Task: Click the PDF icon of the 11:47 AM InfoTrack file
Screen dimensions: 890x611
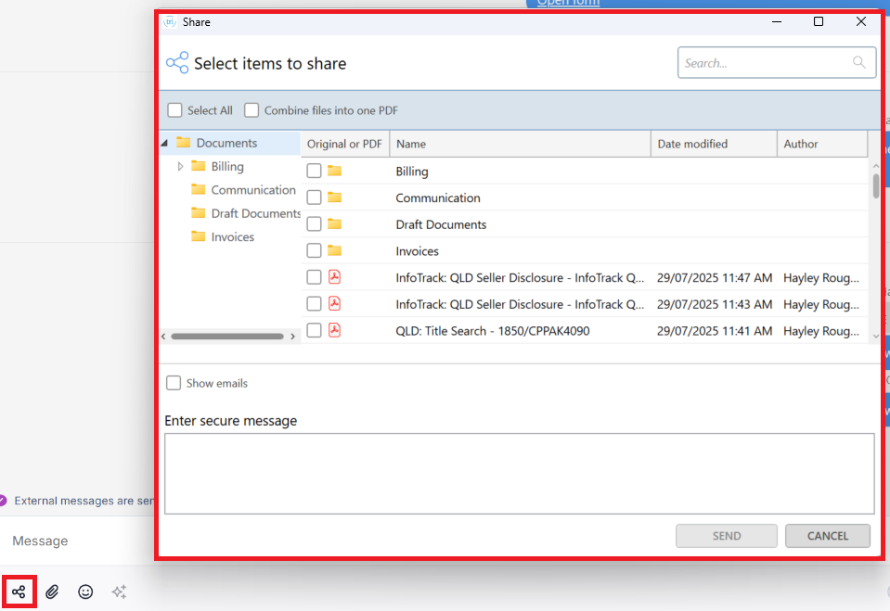Action: pyautogui.click(x=335, y=277)
